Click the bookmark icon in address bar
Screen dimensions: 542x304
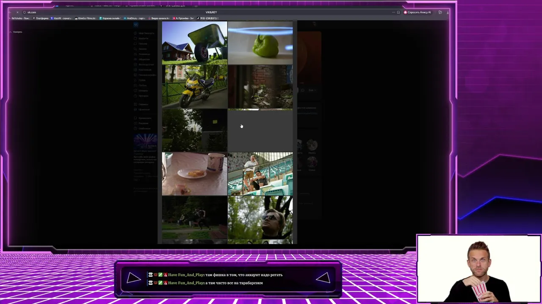[x=398, y=12]
